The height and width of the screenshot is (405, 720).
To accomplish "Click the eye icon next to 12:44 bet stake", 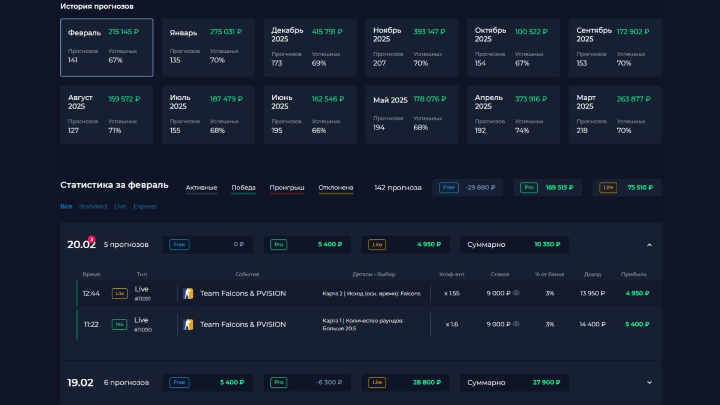I will [516, 293].
